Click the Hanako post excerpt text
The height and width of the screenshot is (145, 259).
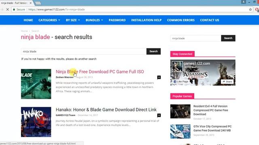tap(107, 123)
